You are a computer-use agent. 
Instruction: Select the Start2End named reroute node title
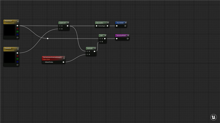point(120,23)
